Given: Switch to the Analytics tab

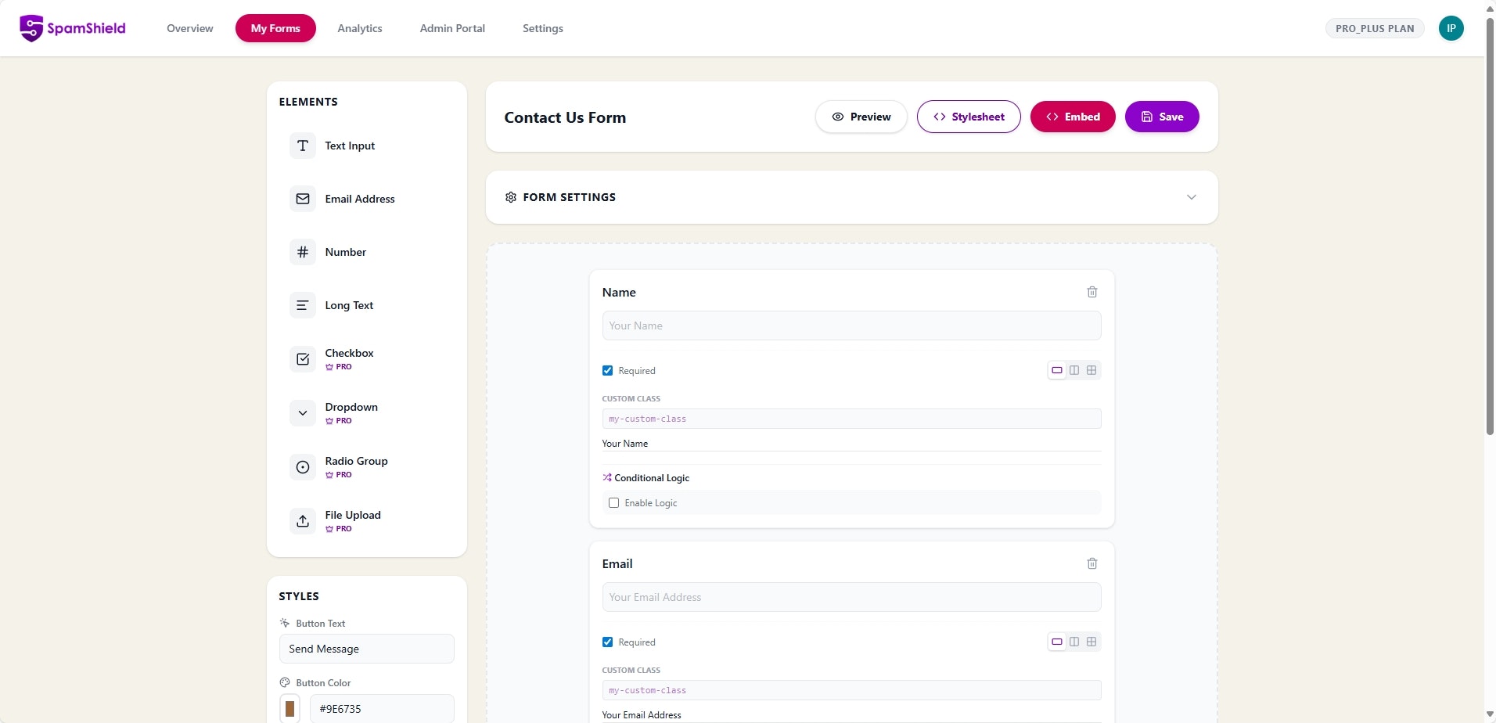Looking at the screenshot, I should tap(359, 28).
